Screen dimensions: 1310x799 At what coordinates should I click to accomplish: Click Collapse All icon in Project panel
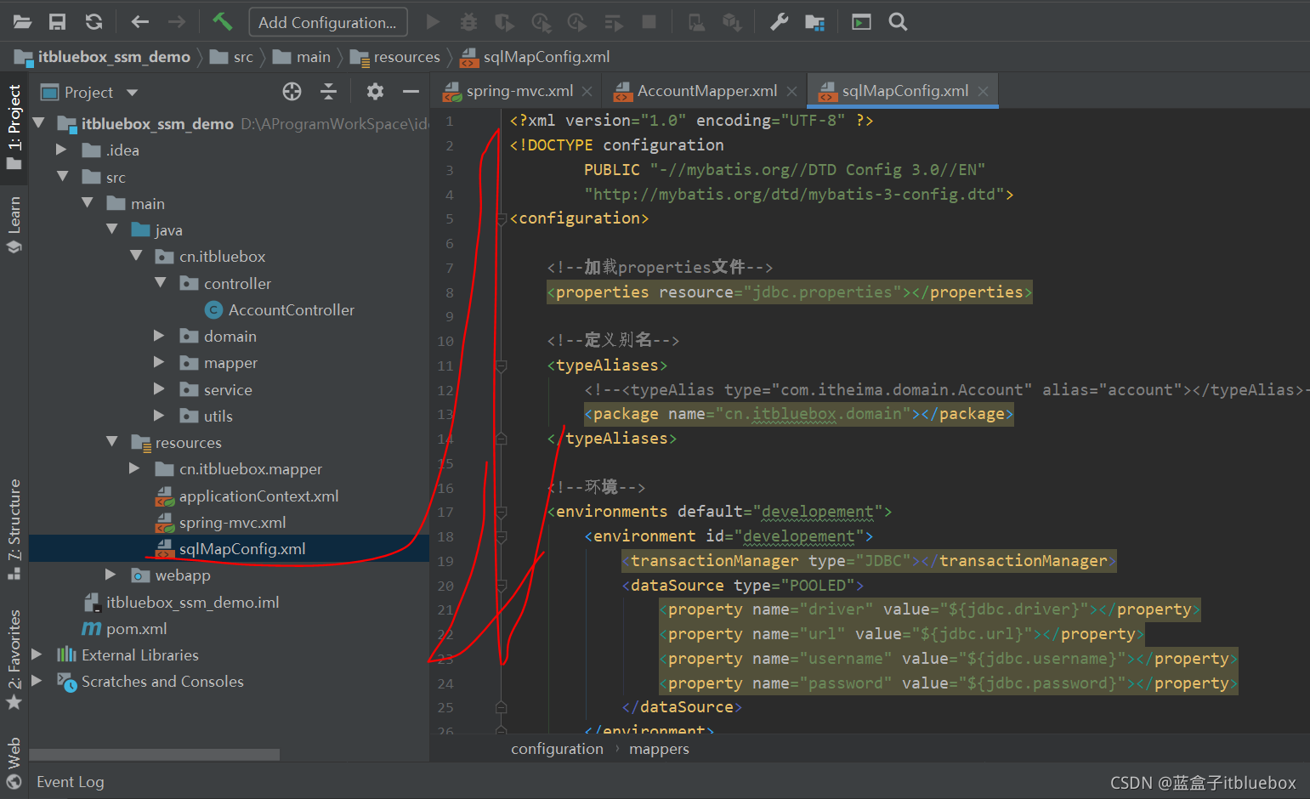click(x=328, y=92)
